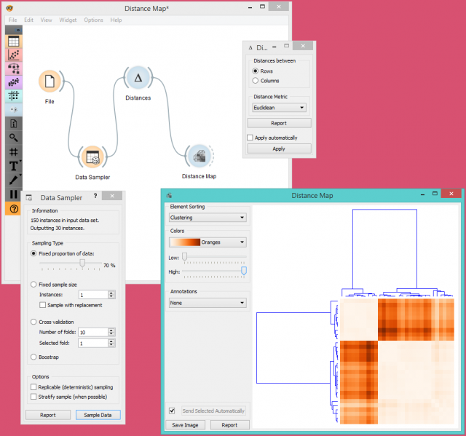Select the Data Sampler widget node
The width and height of the screenshot is (466, 436).
point(92,156)
